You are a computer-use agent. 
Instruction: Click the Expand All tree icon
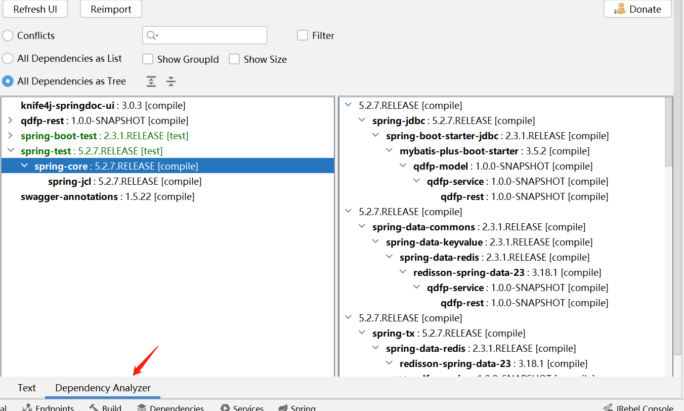[151, 81]
